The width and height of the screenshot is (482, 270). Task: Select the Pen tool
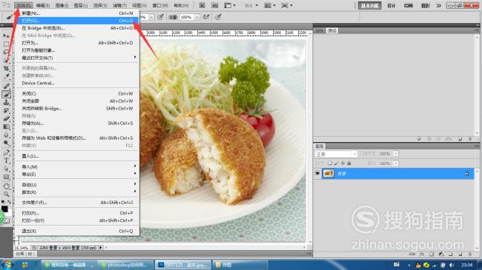pos(6,152)
